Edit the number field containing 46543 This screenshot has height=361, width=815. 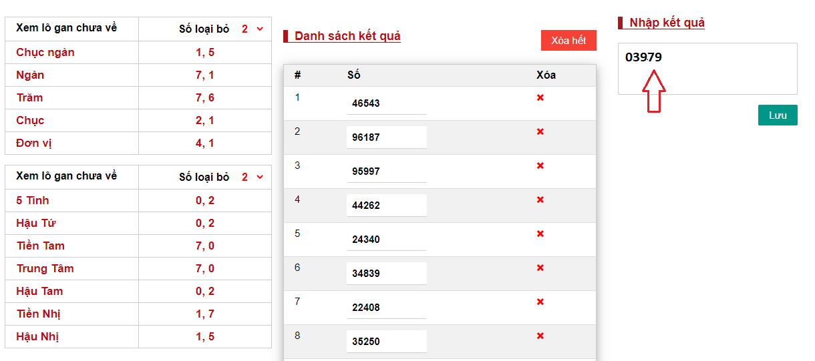(386, 104)
